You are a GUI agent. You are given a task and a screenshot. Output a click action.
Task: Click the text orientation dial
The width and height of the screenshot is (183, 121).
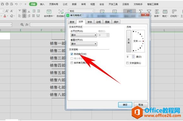point(138,41)
